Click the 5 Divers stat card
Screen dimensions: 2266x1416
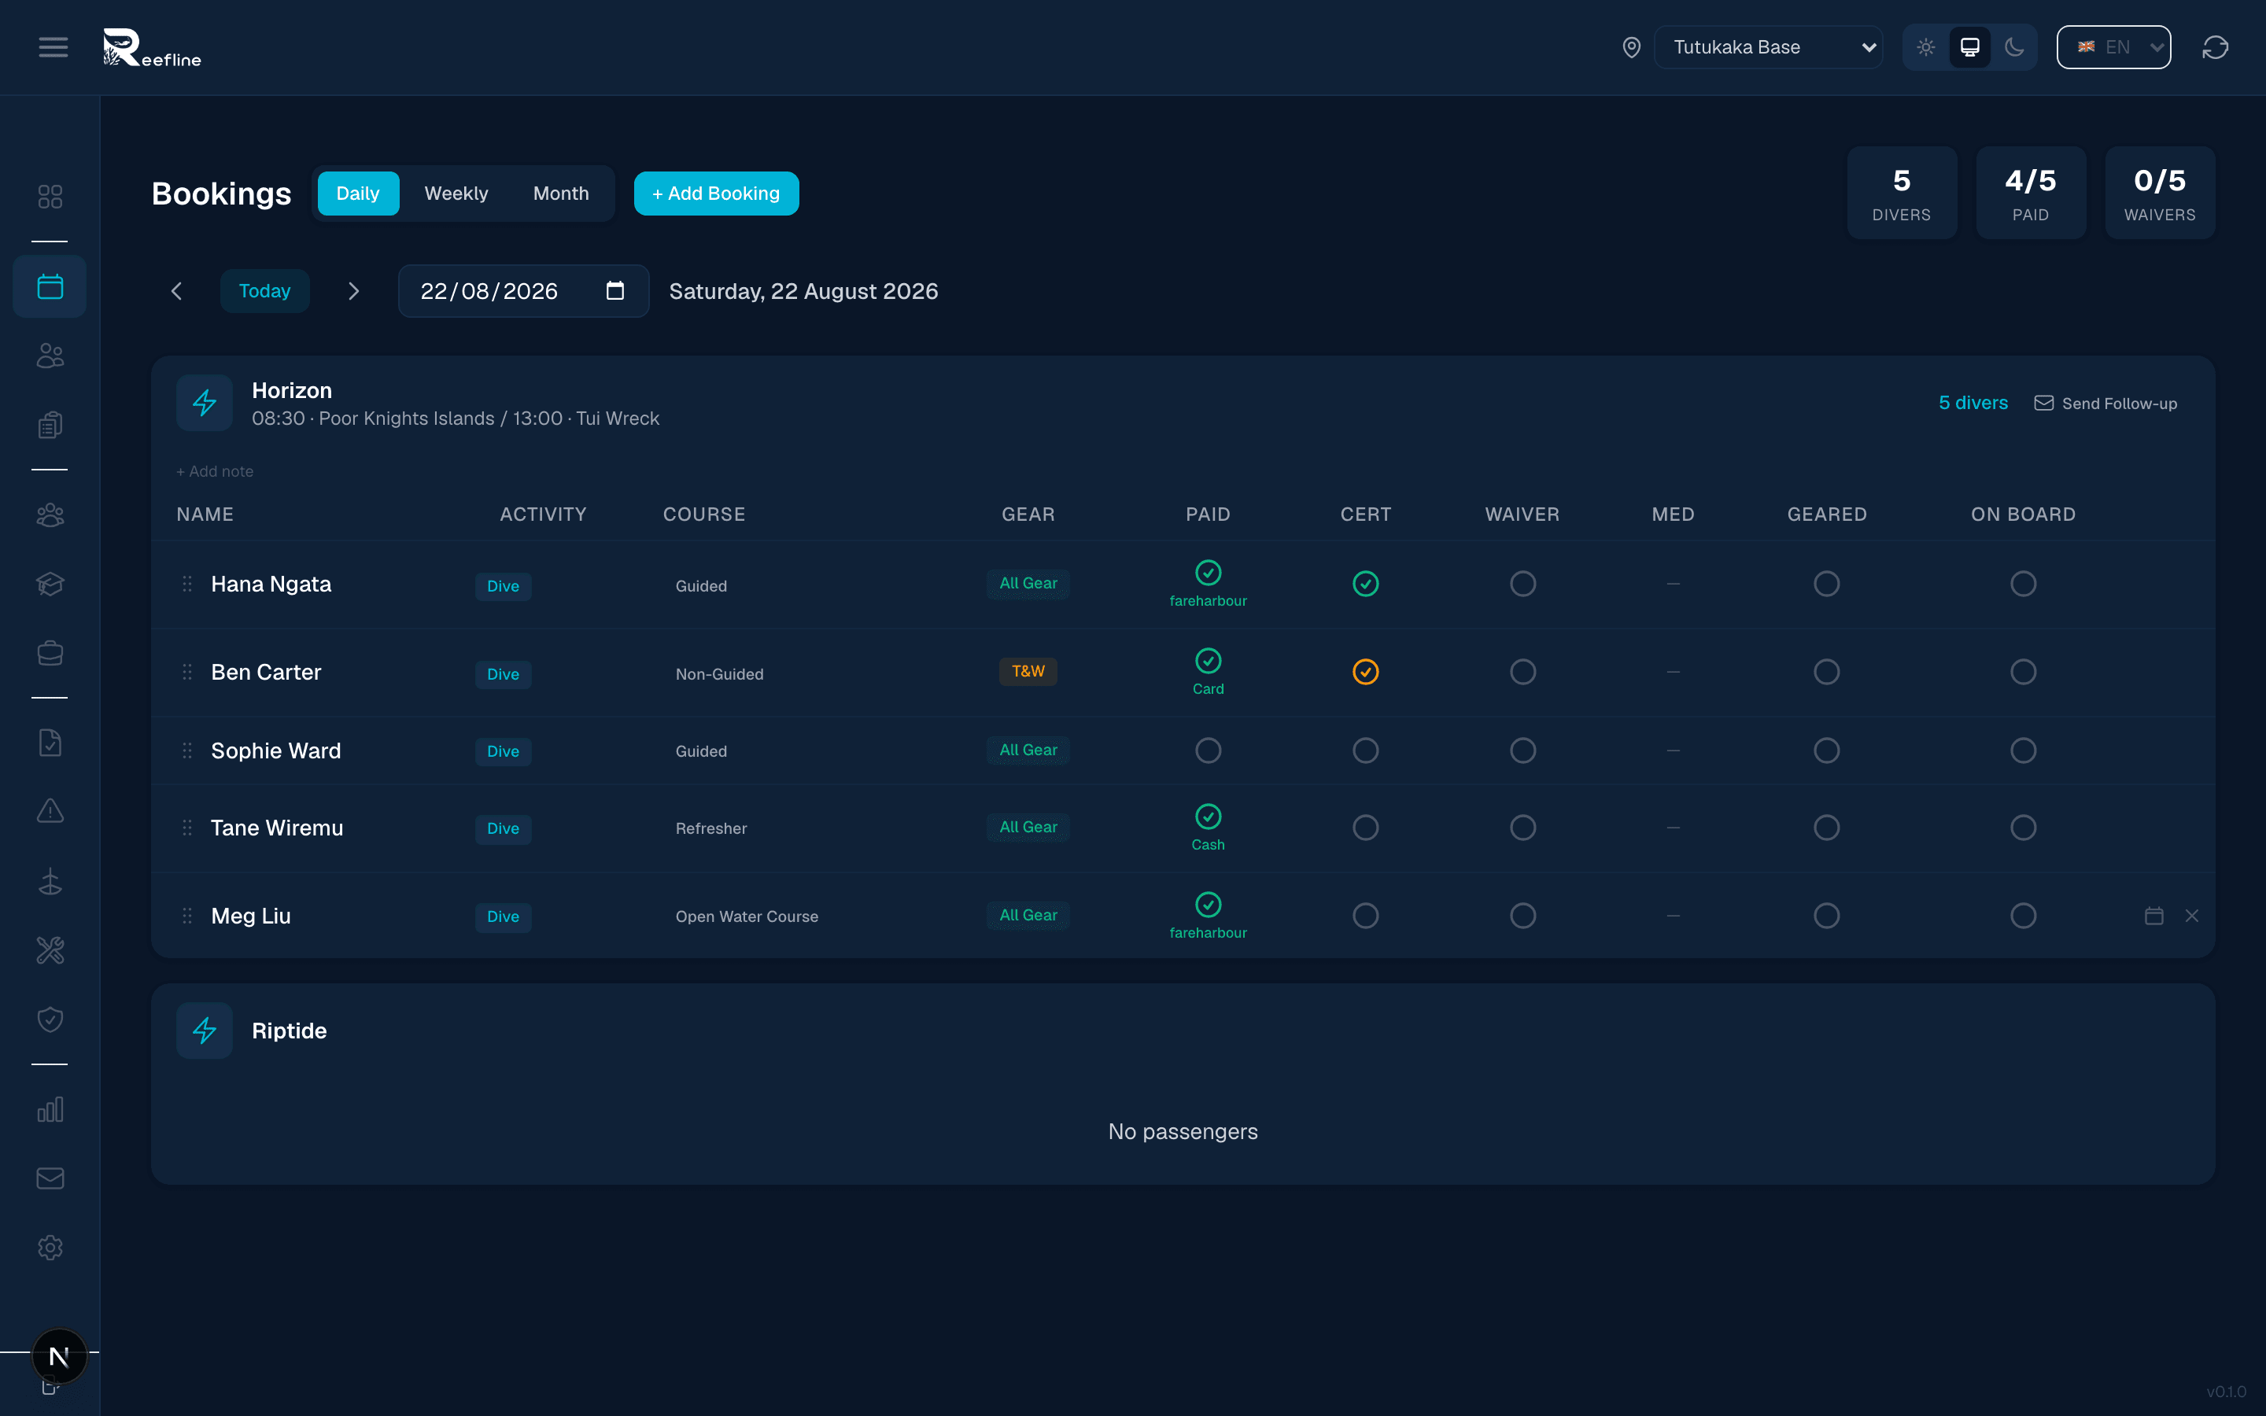[x=1901, y=192]
